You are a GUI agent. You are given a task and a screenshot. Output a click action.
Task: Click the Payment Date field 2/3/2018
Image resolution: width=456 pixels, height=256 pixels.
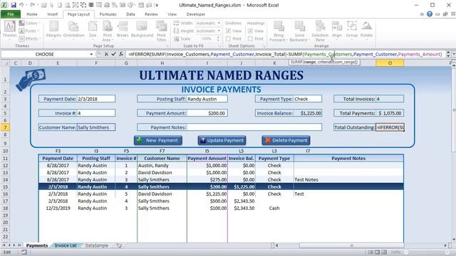96,99
